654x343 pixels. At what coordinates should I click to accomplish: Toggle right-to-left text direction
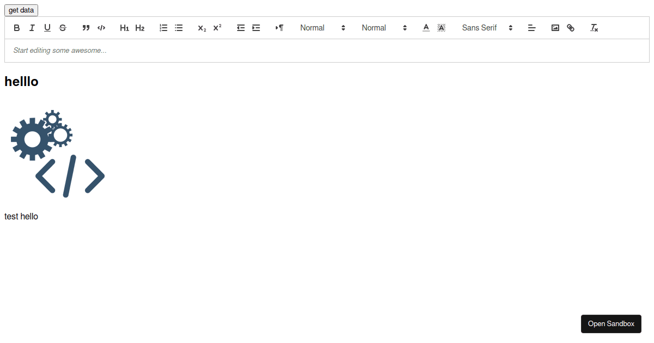click(x=280, y=28)
